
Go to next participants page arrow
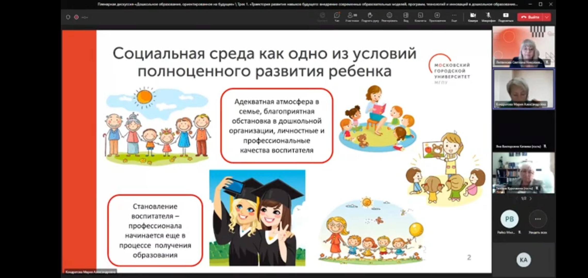[x=531, y=198]
